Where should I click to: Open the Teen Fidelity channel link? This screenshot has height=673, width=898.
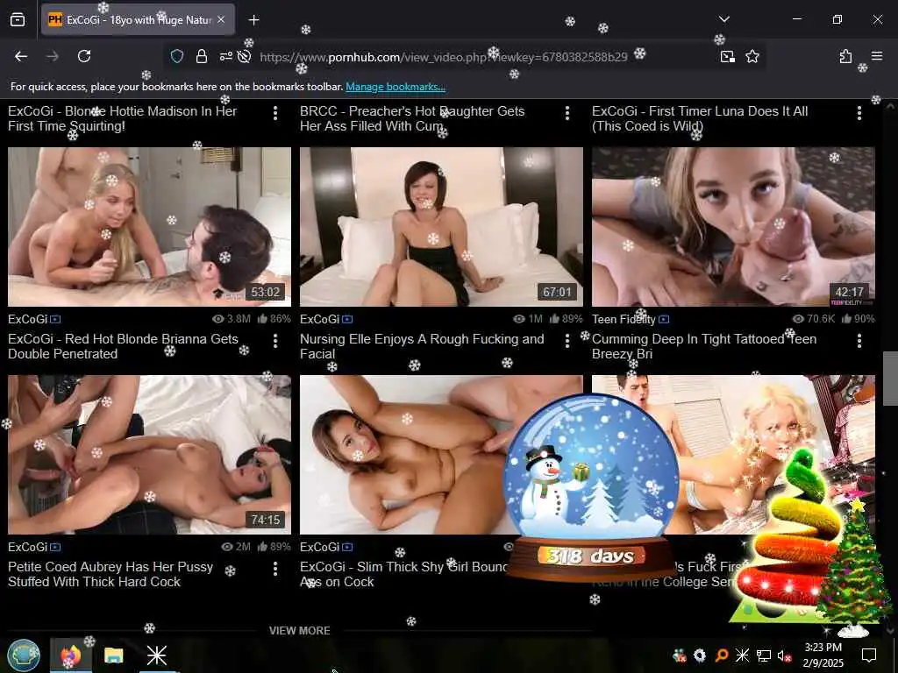(x=624, y=319)
